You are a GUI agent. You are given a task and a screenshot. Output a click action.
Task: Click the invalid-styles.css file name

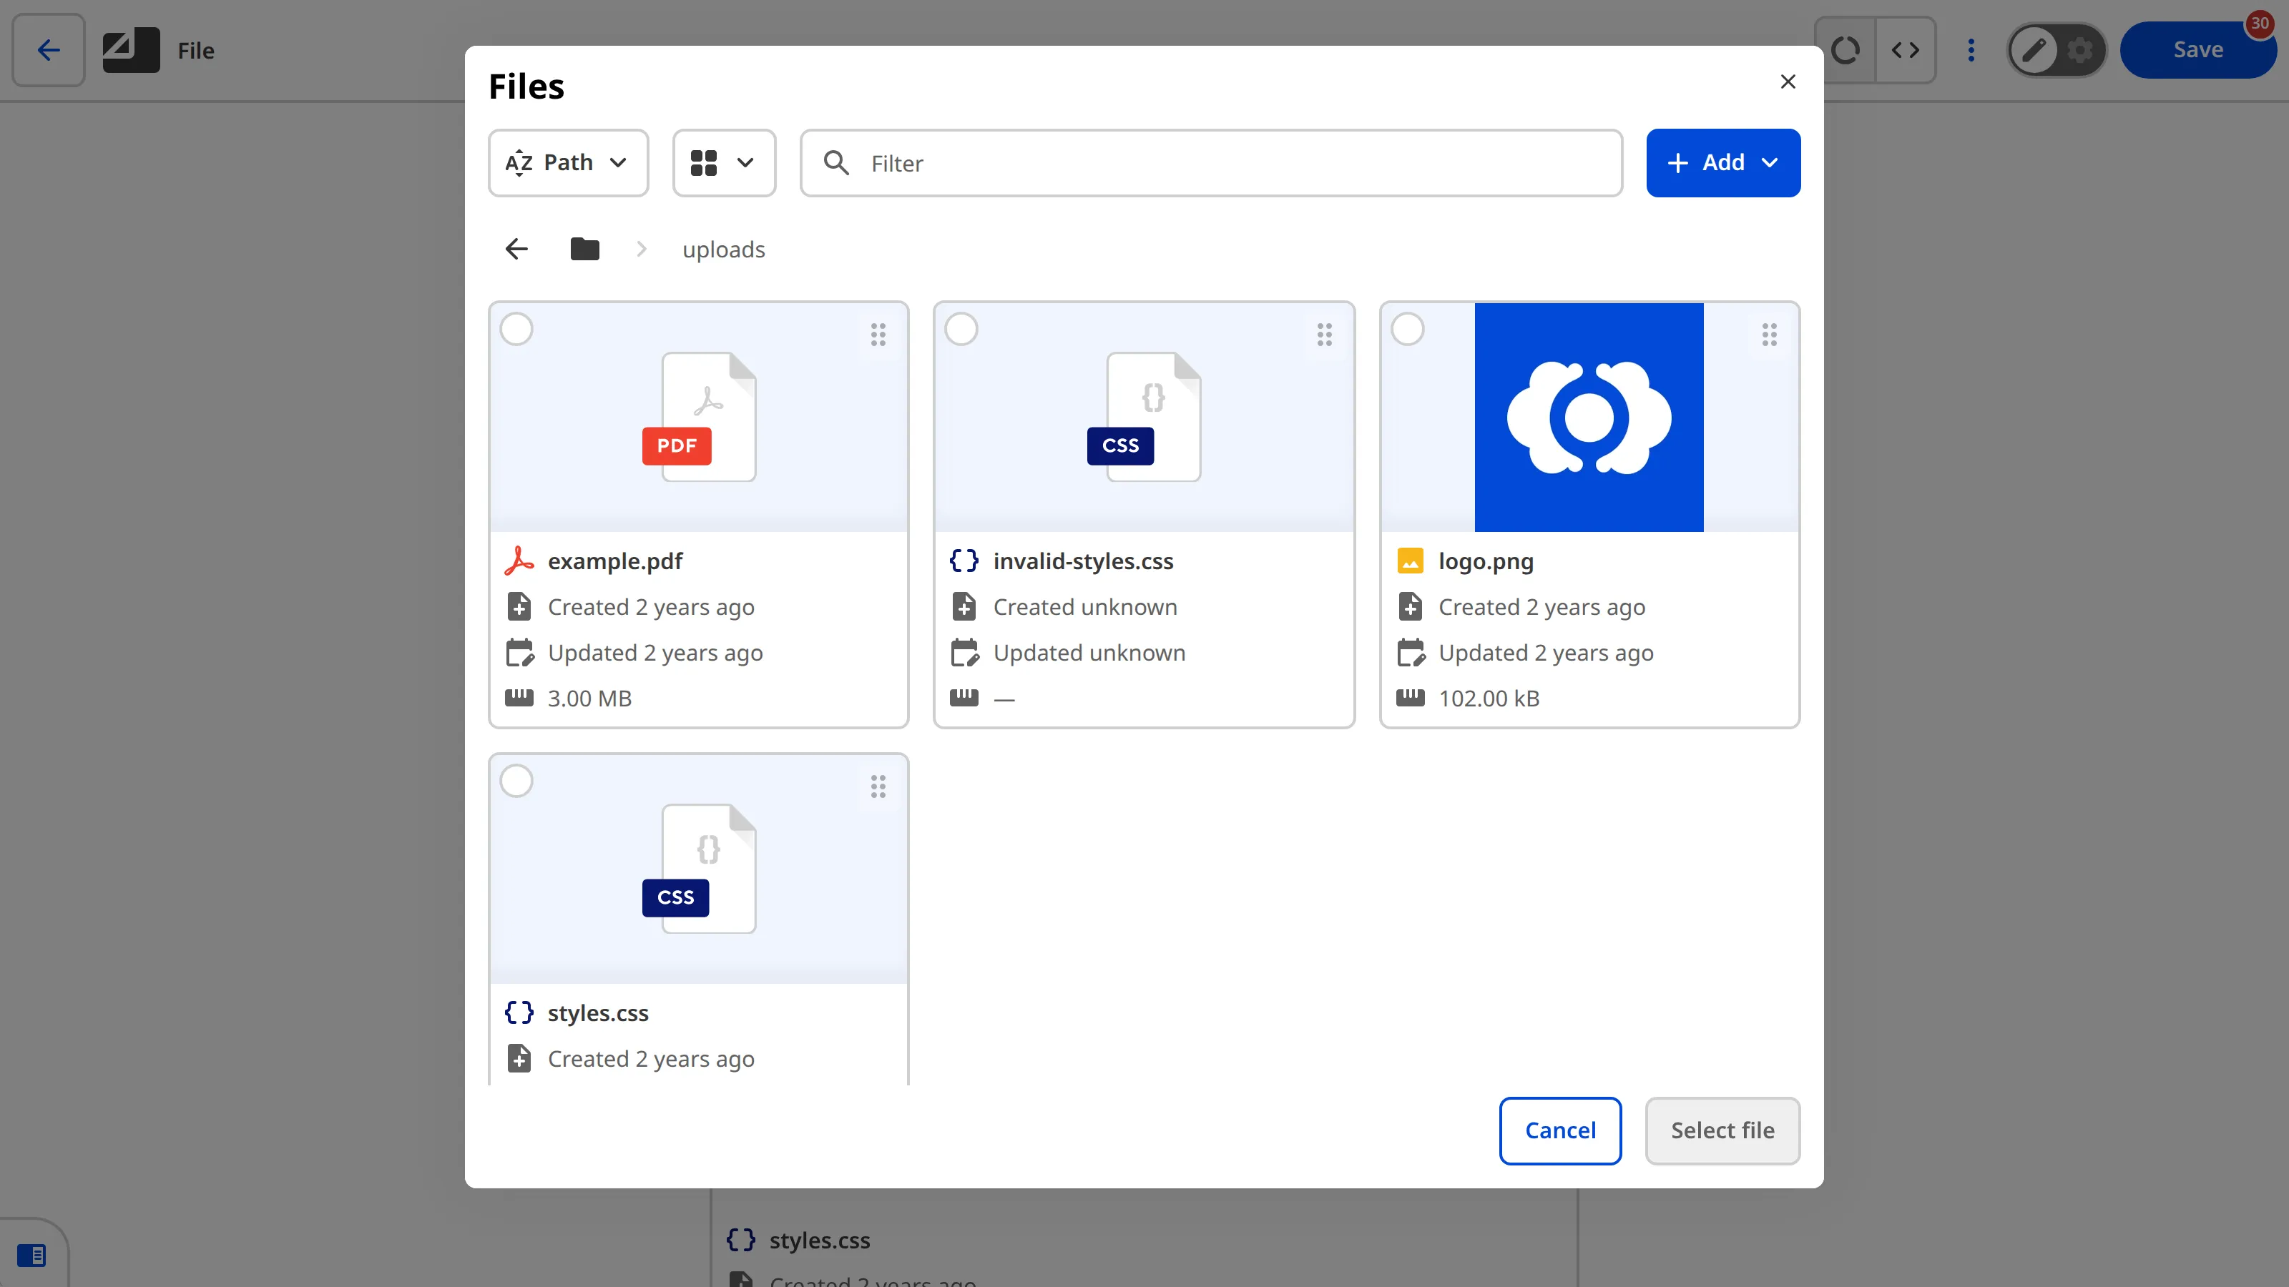(1083, 561)
